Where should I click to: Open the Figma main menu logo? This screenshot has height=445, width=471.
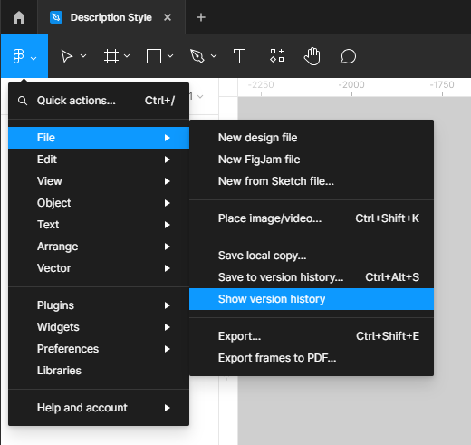[18, 56]
